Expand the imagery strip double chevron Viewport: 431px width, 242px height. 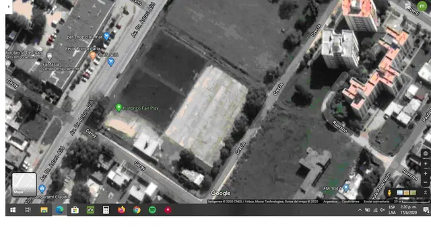pyautogui.click(x=425, y=193)
